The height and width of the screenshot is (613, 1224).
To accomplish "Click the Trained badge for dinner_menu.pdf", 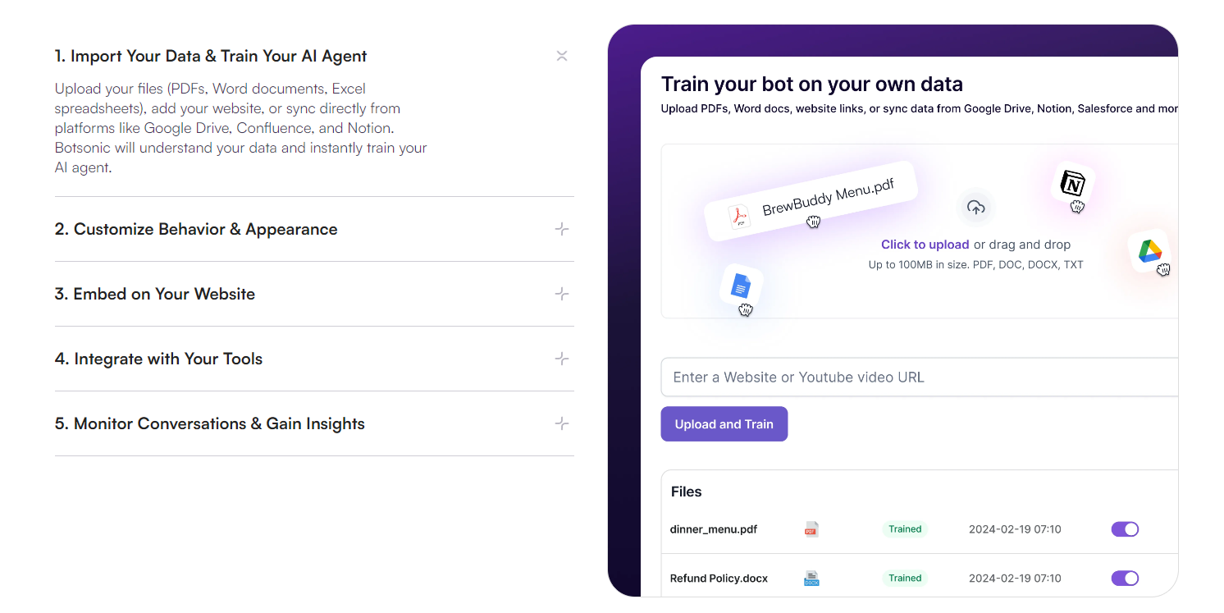I will coord(905,529).
